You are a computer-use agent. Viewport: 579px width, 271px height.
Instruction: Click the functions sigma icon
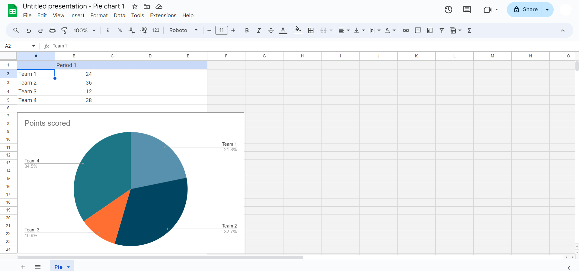tap(469, 30)
